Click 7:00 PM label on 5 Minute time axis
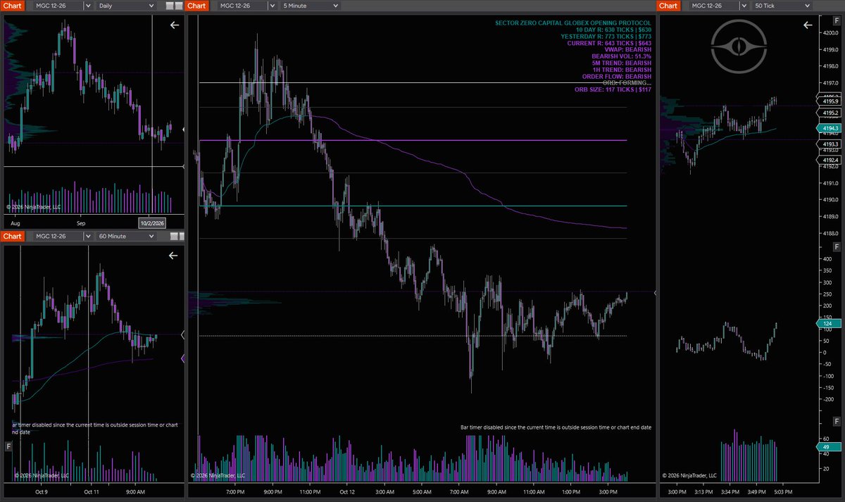The height and width of the screenshot is (502, 845). click(x=235, y=492)
